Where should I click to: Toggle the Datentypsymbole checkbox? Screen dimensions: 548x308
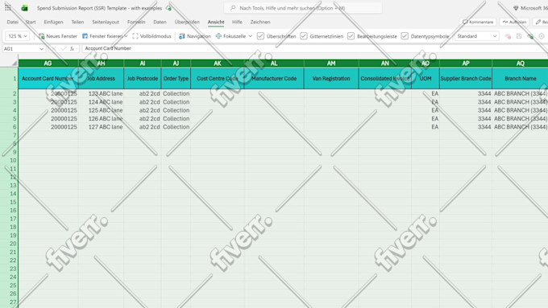[x=405, y=36]
